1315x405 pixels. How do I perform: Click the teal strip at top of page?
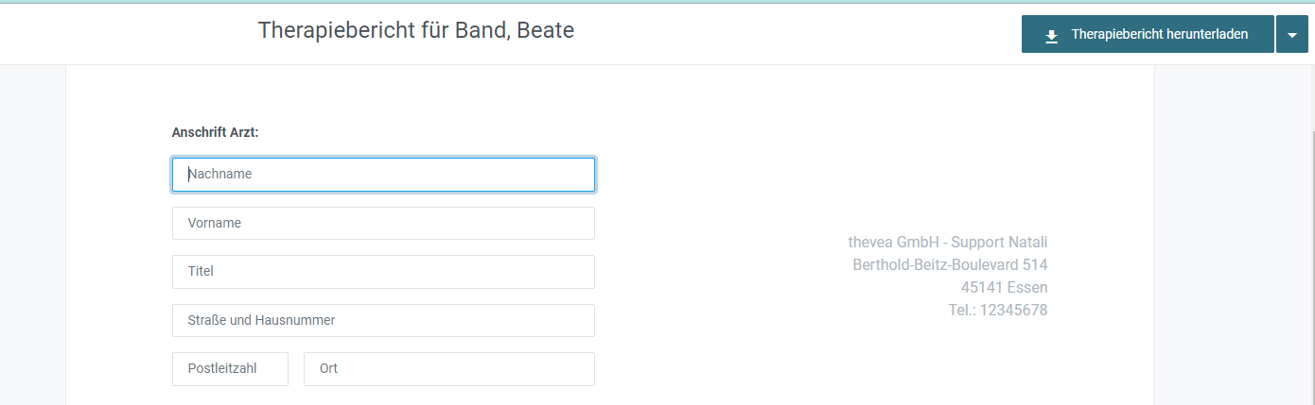657,2
